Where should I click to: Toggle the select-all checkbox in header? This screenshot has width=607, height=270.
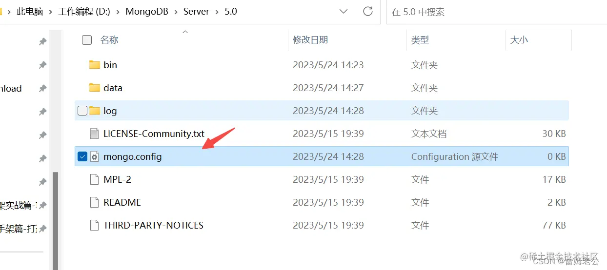[x=87, y=40]
